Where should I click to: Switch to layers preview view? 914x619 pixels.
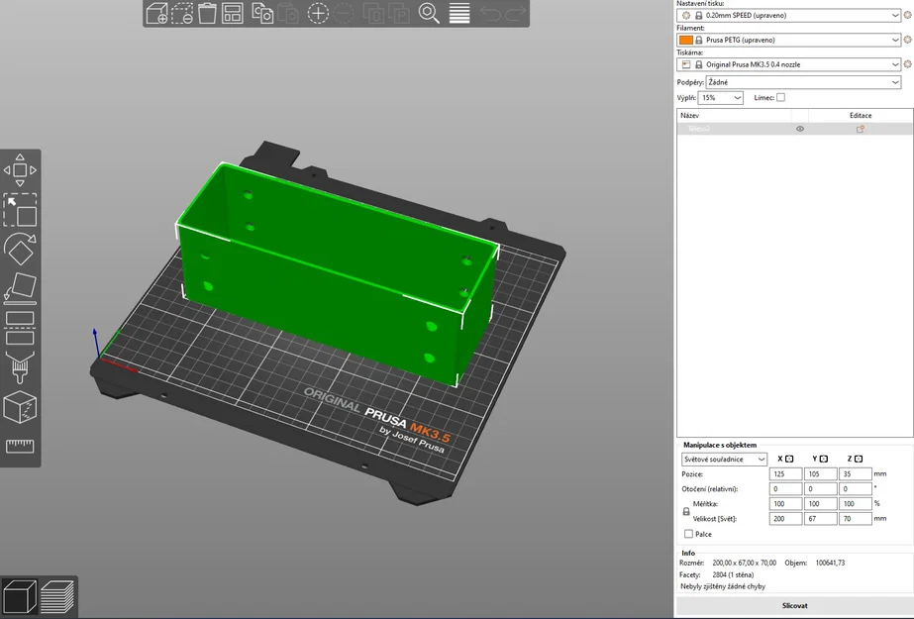[57, 597]
